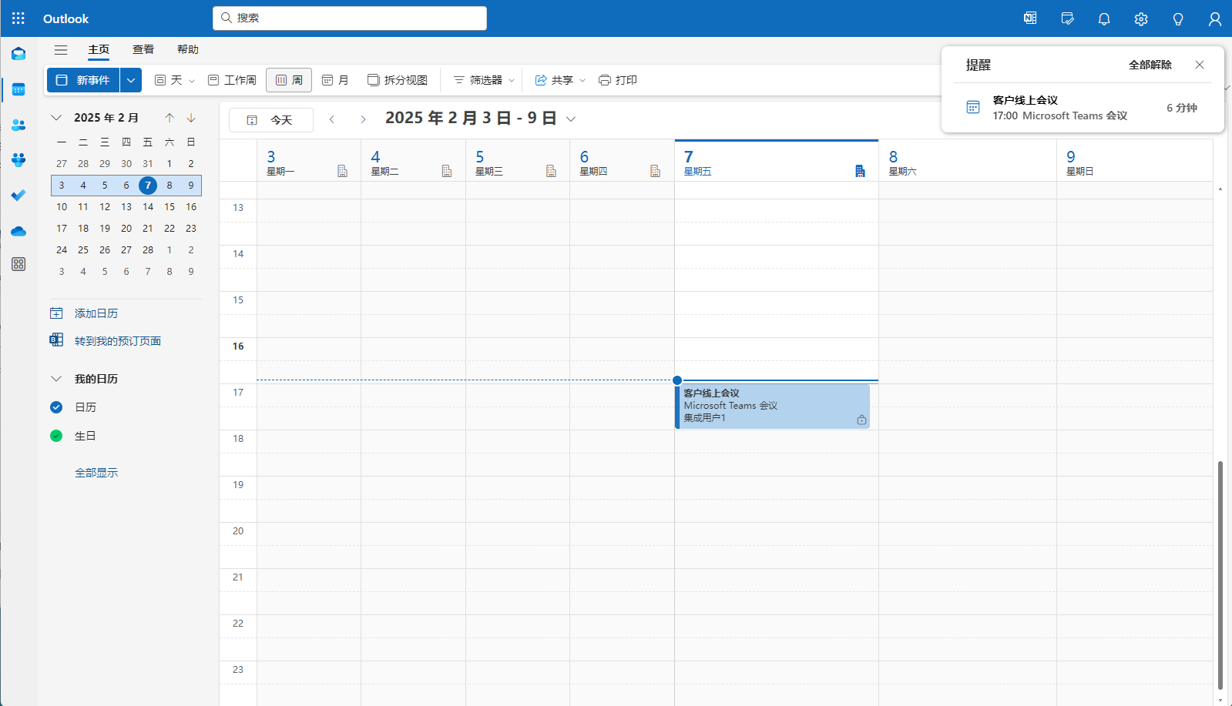Open the 客户线上会议 event on Friday
Viewport: 1232px width, 706px height.
click(x=773, y=406)
